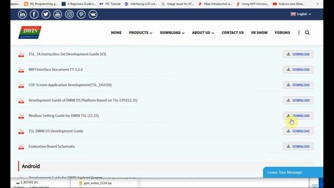Viewport: 334px width, 188px height.
Task: Open the Twitter social icon
Action: (x=46, y=14)
